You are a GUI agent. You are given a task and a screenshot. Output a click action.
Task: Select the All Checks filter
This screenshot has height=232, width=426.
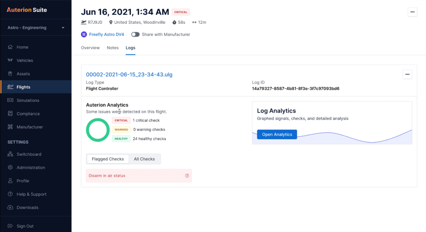pos(144,159)
